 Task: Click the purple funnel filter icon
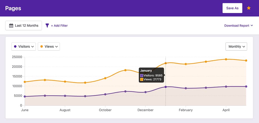(47, 25)
